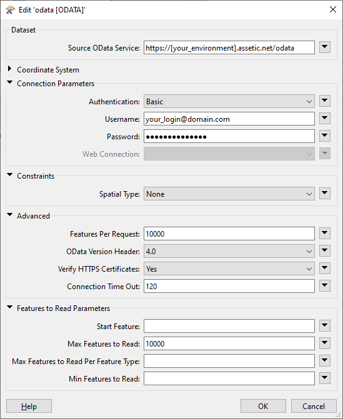The width and height of the screenshot is (343, 419).
Task: Click the Help button
Action: point(29,406)
